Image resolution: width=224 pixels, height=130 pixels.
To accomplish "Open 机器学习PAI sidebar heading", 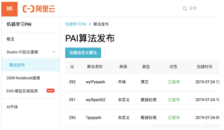I will point(19,24).
